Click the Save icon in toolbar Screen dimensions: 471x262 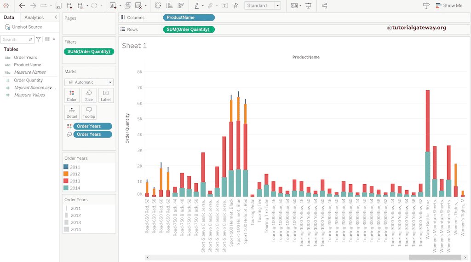(x=58, y=6)
